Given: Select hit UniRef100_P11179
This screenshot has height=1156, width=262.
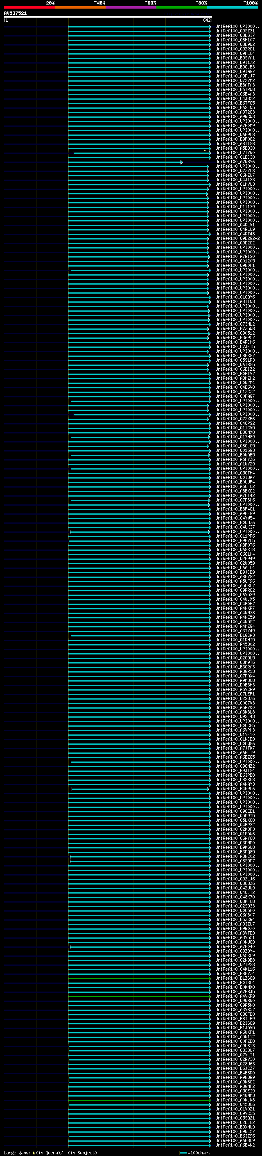Looking at the screenshot, I should tap(235, 207).
